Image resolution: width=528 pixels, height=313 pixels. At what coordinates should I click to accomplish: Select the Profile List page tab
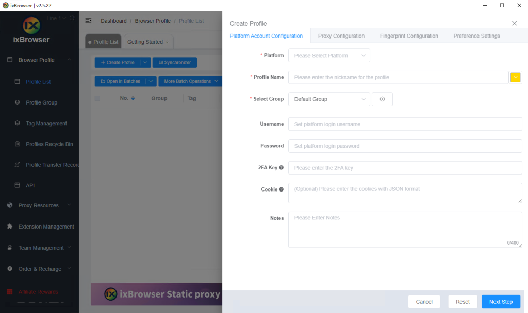tap(103, 42)
